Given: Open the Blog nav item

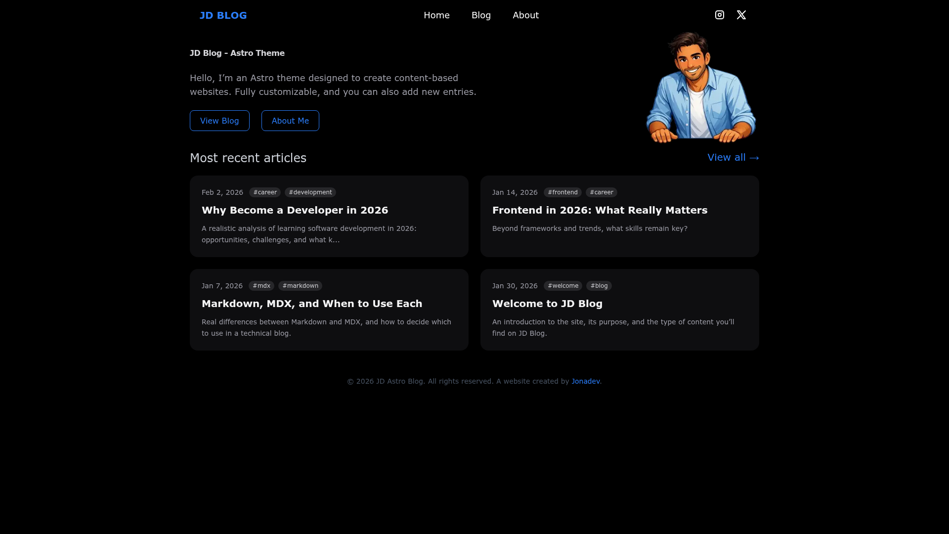Looking at the screenshot, I should point(481,15).
